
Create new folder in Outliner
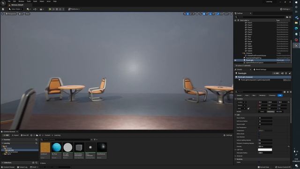[287, 17]
